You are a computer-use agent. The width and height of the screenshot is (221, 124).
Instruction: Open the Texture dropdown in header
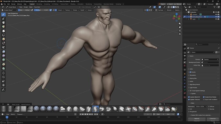[68, 10]
